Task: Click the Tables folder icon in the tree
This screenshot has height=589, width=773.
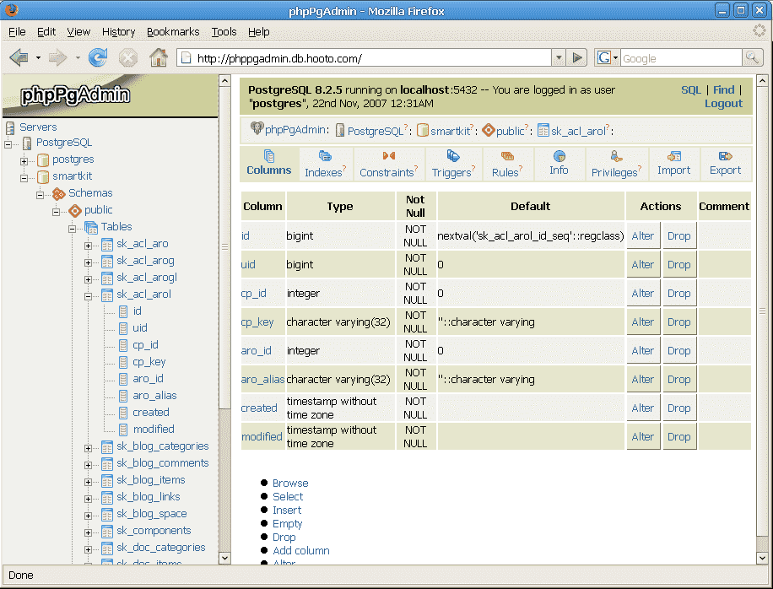Action: point(91,227)
